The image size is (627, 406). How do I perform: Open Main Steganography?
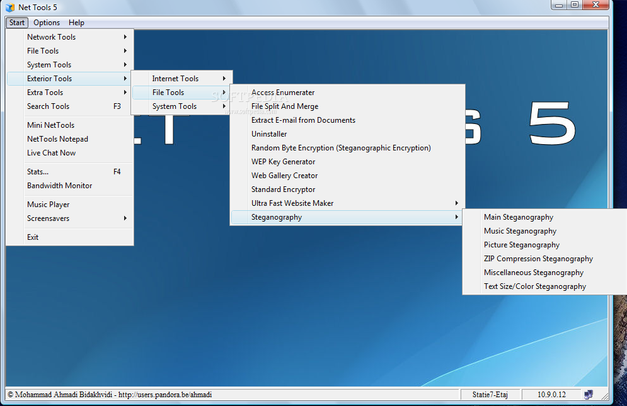pyautogui.click(x=546, y=217)
